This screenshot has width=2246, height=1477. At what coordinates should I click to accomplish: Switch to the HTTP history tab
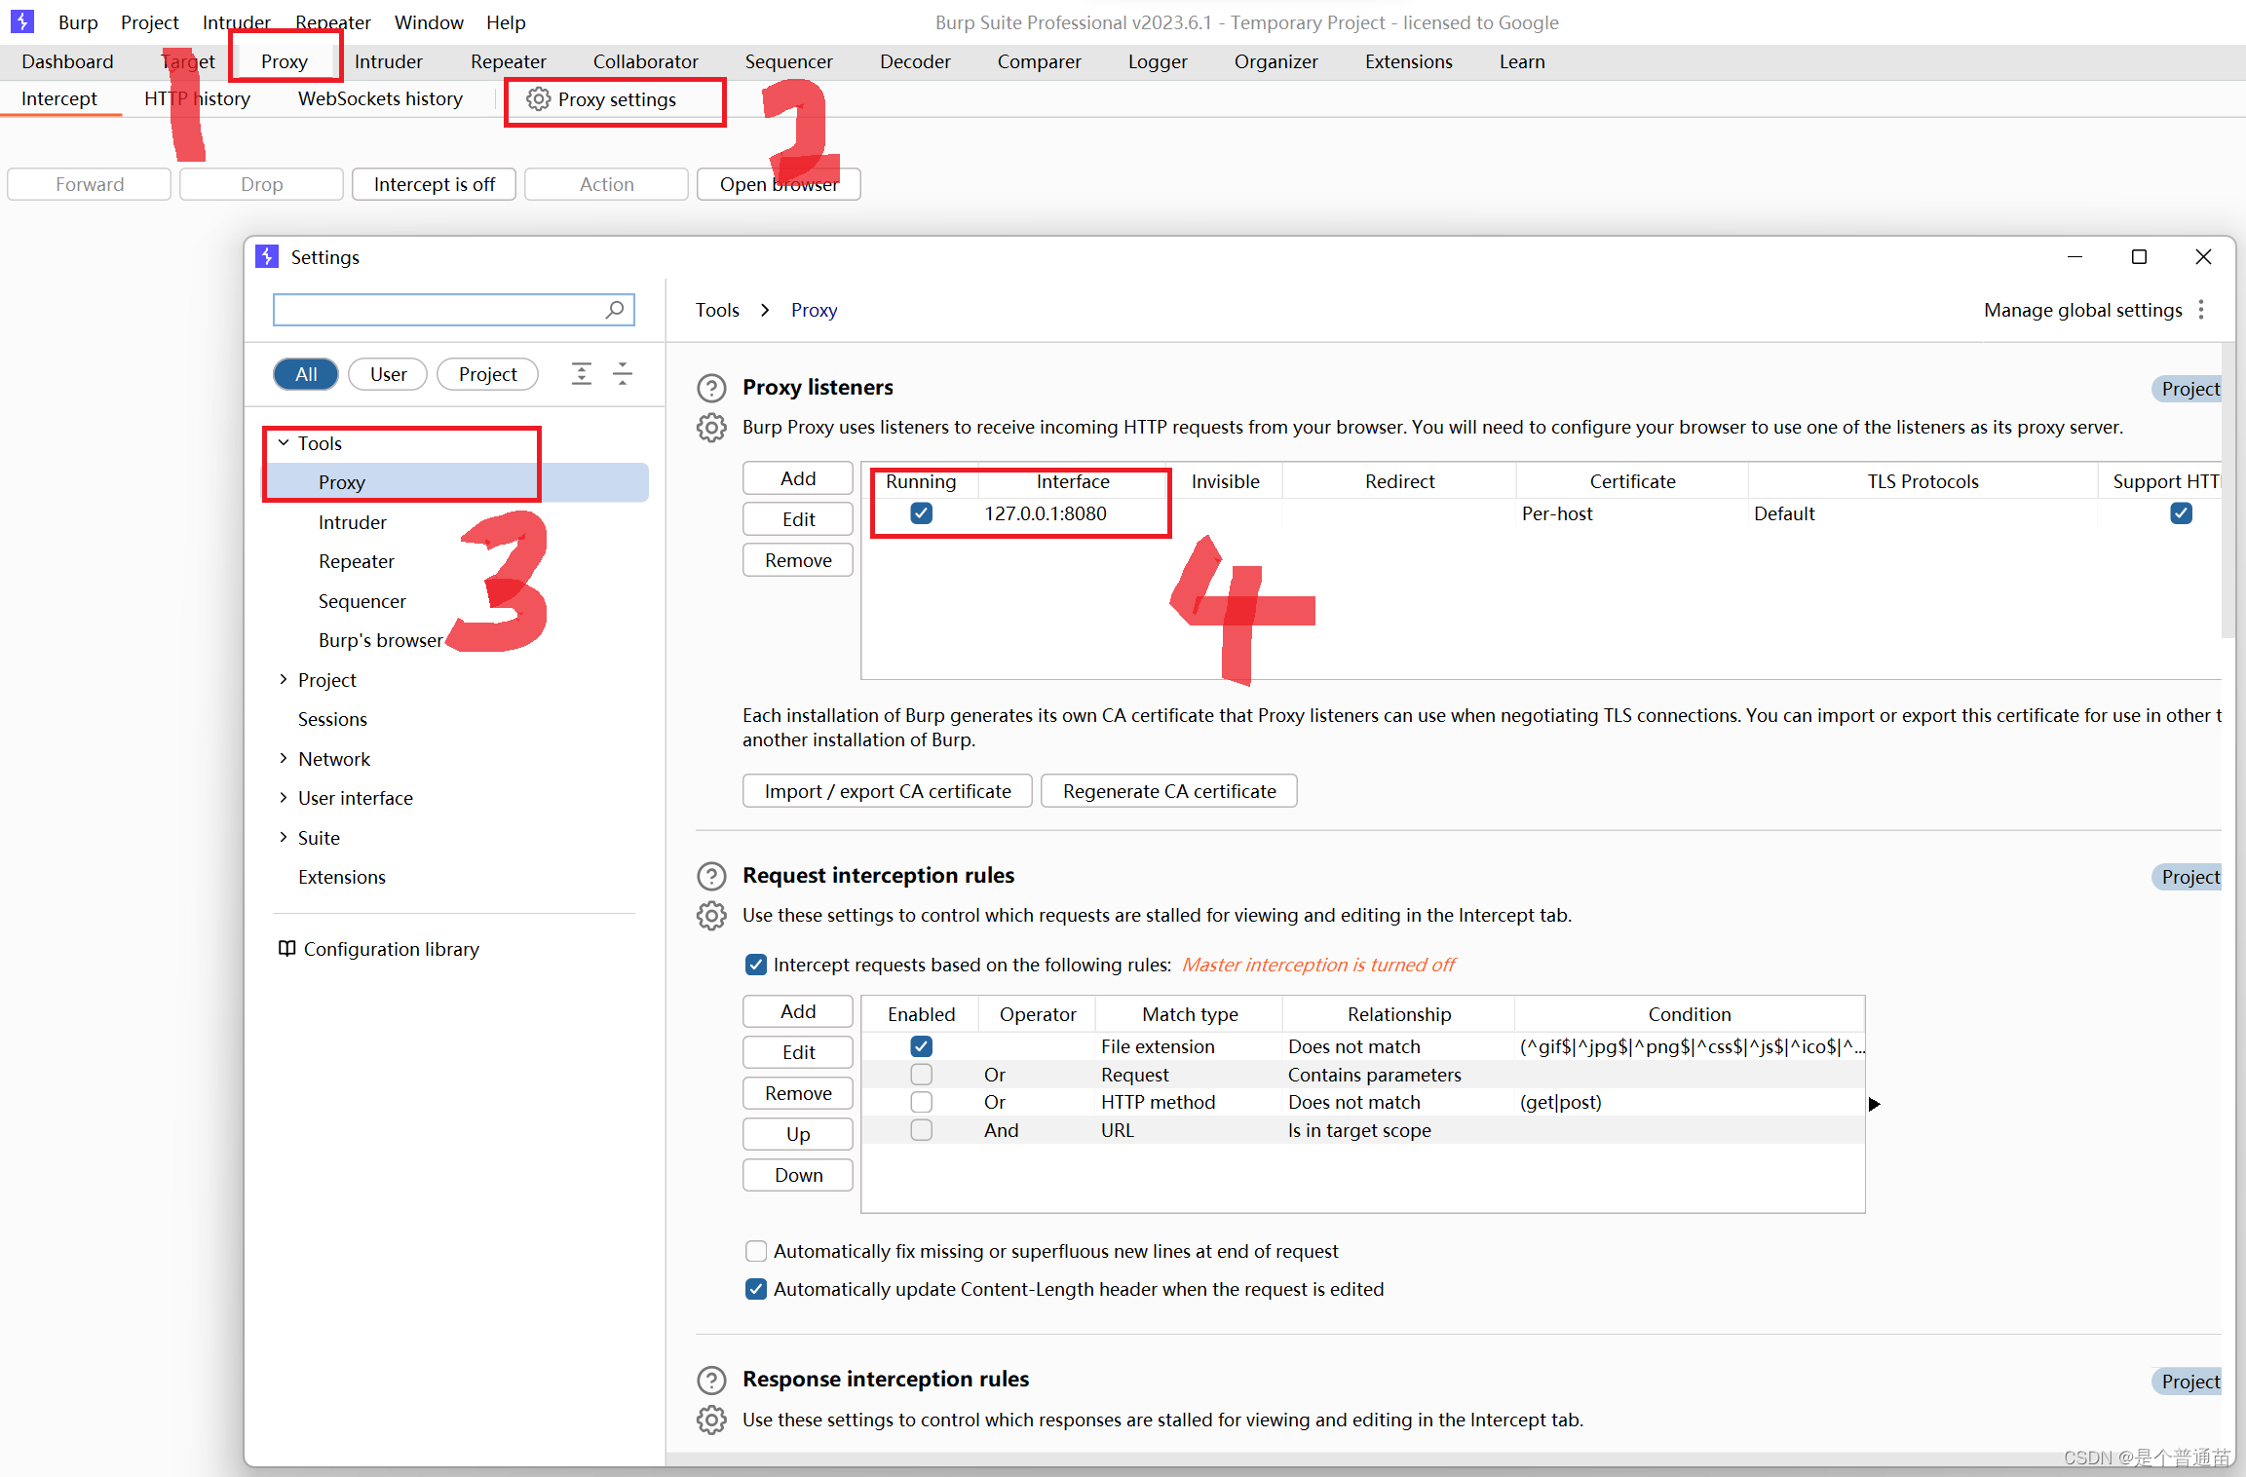click(197, 98)
